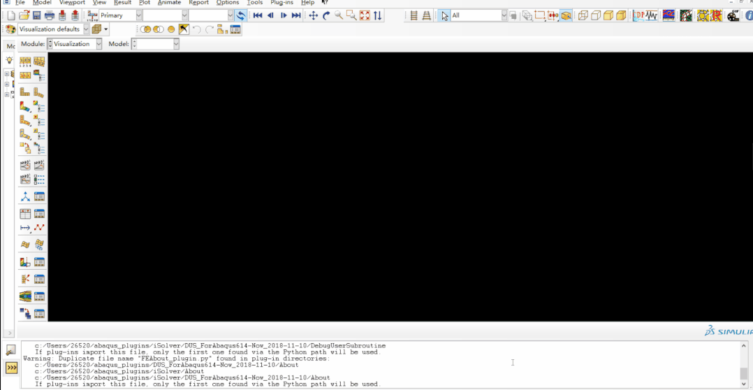Select the Rotate View tool
The width and height of the screenshot is (753, 390).
click(x=326, y=15)
